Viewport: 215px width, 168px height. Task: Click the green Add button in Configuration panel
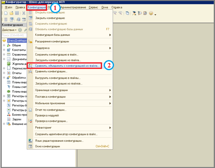[x=20, y=30]
